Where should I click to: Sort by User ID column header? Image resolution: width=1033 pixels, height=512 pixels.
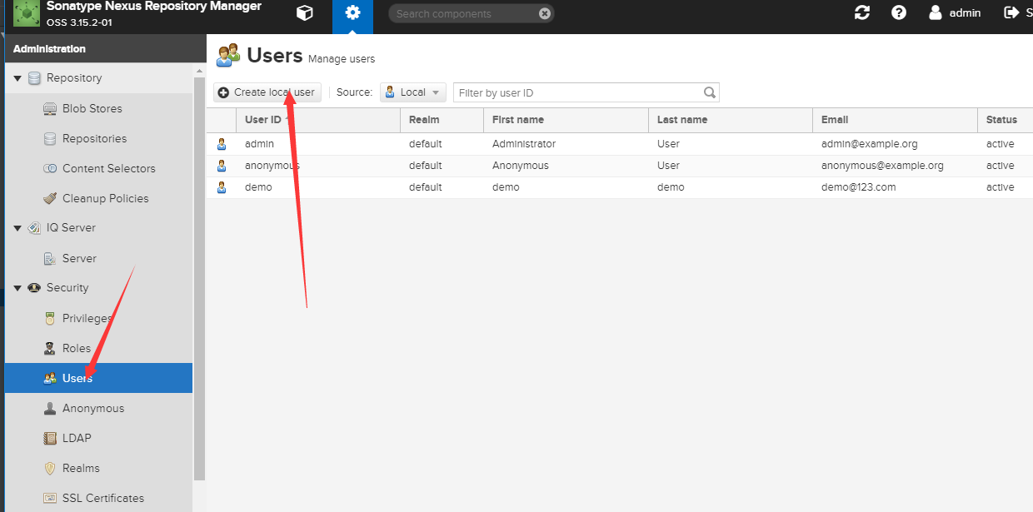(x=319, y=120)
